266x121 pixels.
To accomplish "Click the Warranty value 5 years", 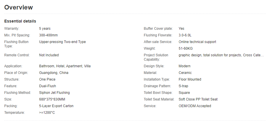I will pyautogui.click(x=45, y=29).
